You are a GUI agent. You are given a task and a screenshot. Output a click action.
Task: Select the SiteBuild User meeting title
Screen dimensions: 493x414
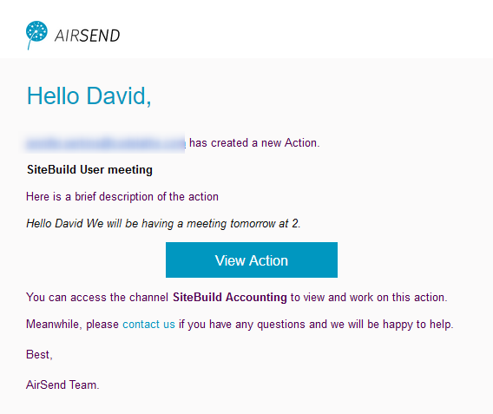(89, 170)
